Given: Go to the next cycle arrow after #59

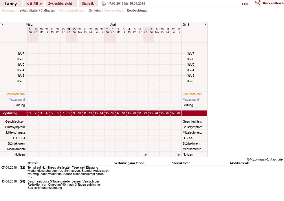Looking at the screenshot, I should [x=41, y=4].
